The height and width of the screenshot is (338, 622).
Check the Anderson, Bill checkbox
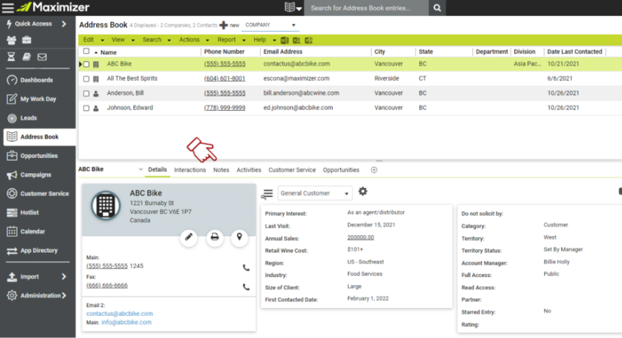click(x=86, y=93)
